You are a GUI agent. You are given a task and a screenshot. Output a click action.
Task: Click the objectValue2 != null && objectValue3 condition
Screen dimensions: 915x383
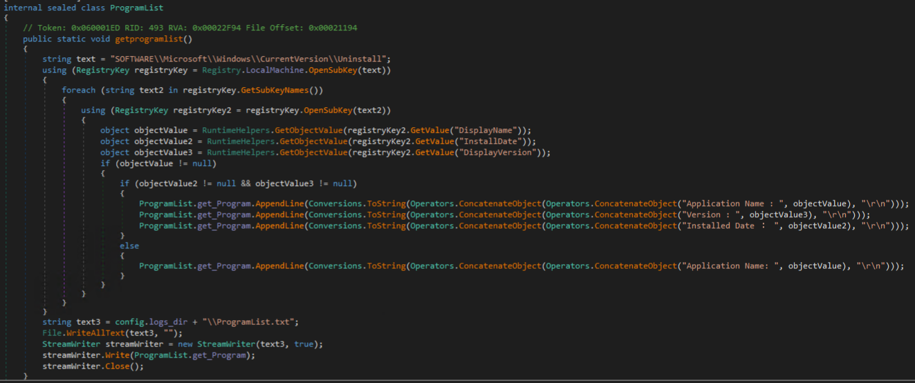click(247, 183)
